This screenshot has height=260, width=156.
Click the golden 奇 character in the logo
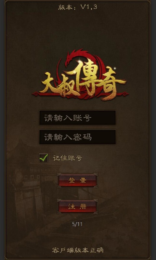click(111, 83)
